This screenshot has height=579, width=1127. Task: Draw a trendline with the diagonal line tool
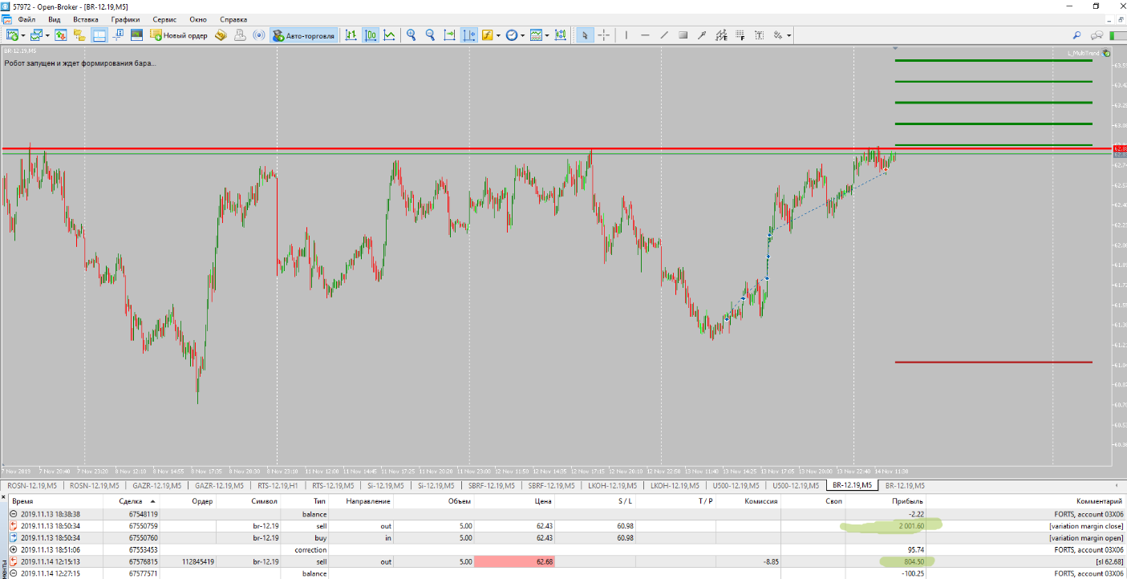coord(664,35)
